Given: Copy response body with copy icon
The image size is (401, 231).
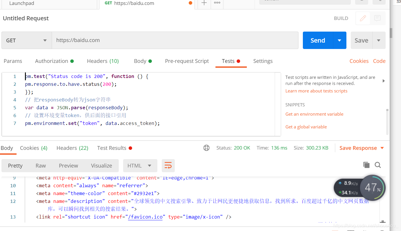Looking at the screenshot, I should click(366, 165).
